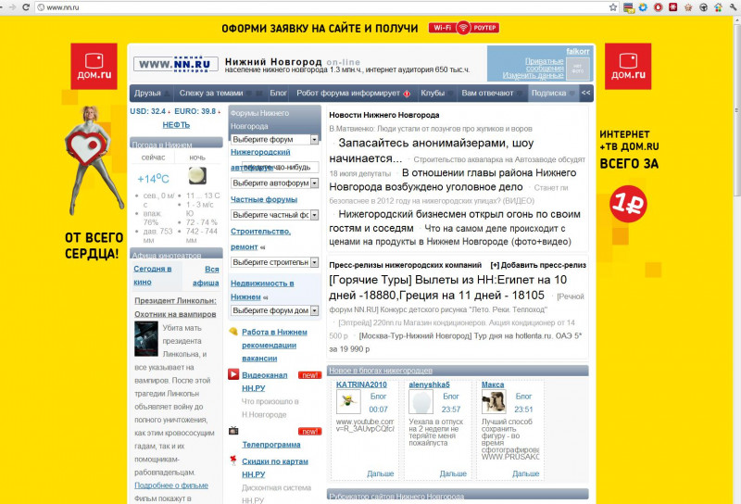Click the heart held by woman in left ad

(85, 147)
